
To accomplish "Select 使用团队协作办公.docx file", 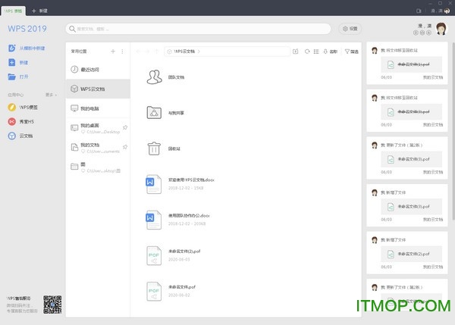I will point(177,220).
